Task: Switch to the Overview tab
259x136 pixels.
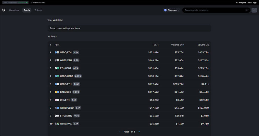Action: [14, 10]
